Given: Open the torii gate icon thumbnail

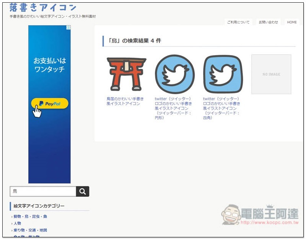Looking at the screenshot, I should click(127, 74).
